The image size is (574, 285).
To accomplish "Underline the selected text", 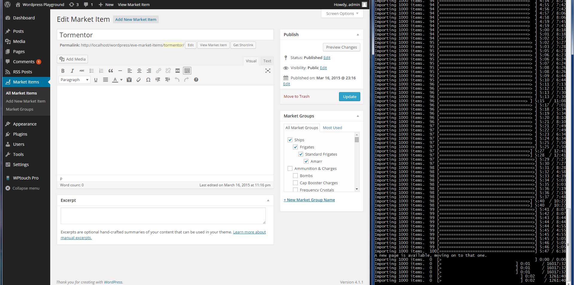I will (x=96, y=80).
